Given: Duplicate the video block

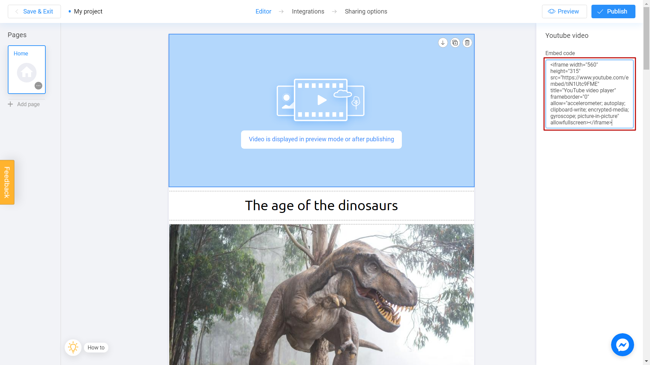Looking at the screenshot, I should (x=455, y=43).
